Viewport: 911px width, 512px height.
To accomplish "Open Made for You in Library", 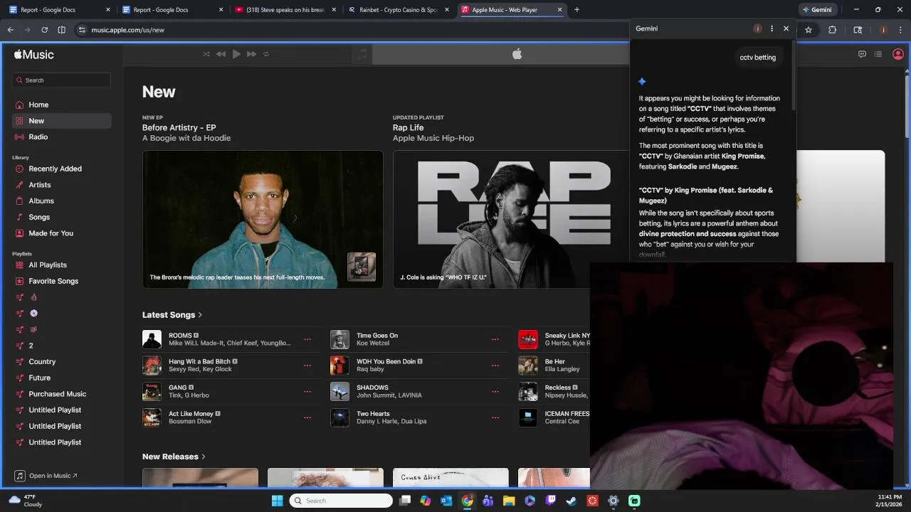I will (x=61, y=233).
